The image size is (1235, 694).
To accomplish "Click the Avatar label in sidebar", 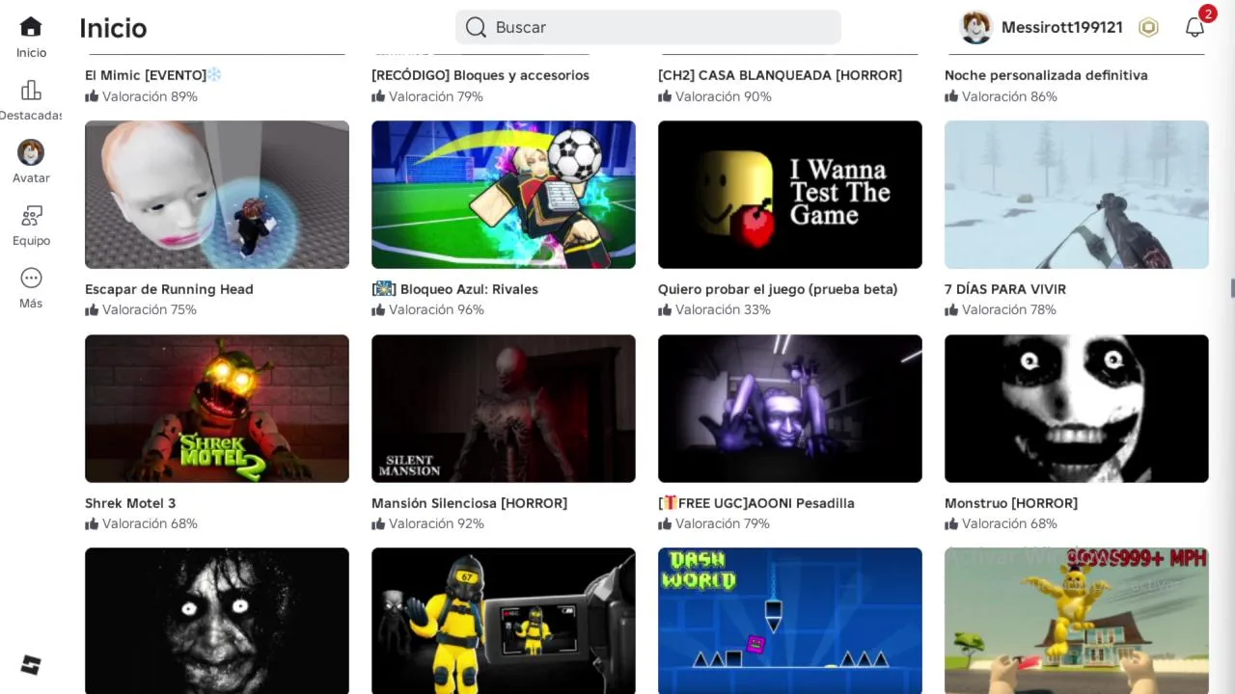I will pyautogui.click(x=31, y=178).
